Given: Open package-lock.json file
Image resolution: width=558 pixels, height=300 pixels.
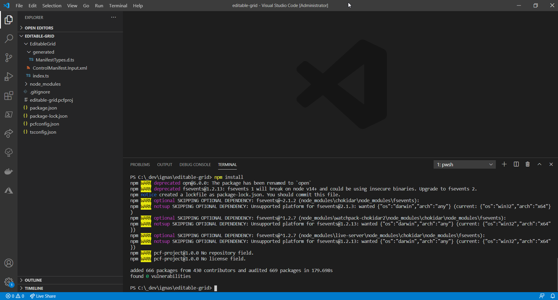Looking at the screenshot, I should [70, 116].
